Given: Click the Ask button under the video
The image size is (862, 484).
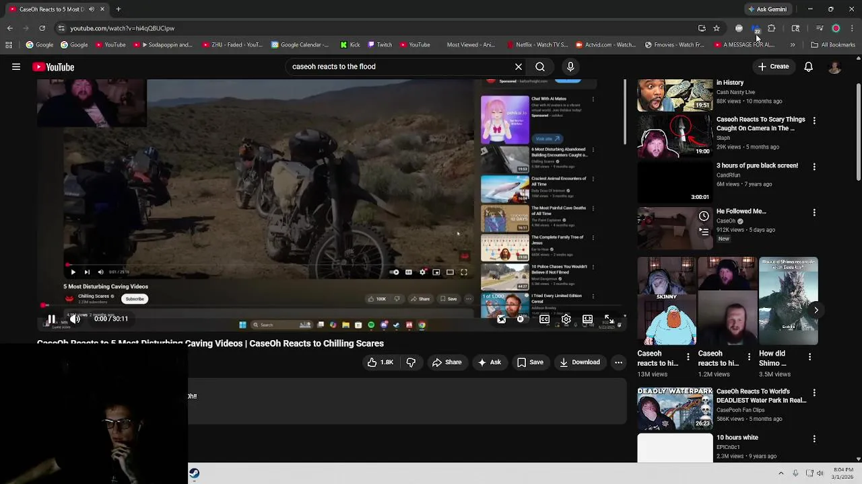Looking at the screenshot, I should point(490,362).
